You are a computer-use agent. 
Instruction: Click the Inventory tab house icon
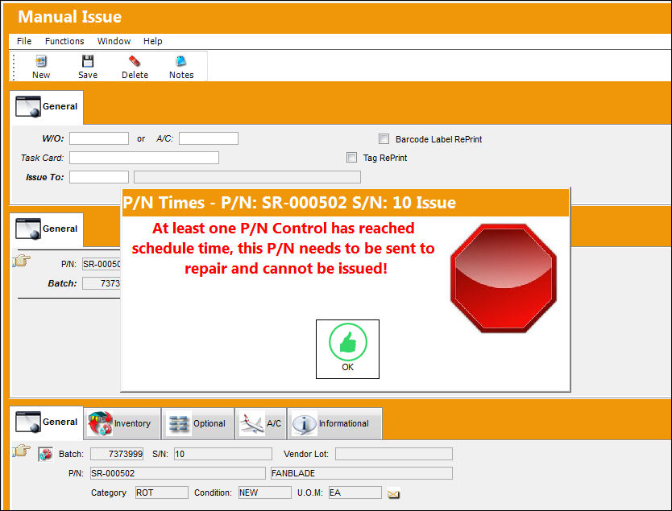coord(100,423)
